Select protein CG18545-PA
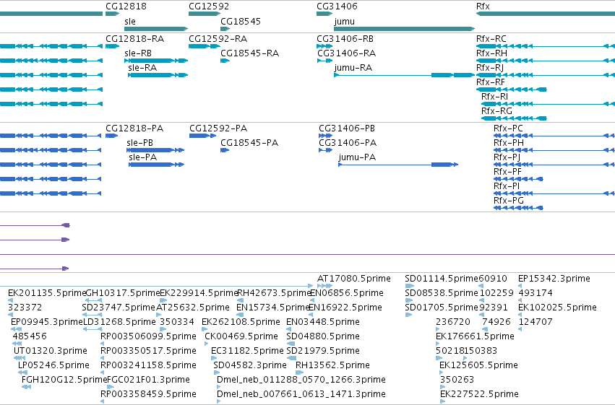 pos(249,142)
